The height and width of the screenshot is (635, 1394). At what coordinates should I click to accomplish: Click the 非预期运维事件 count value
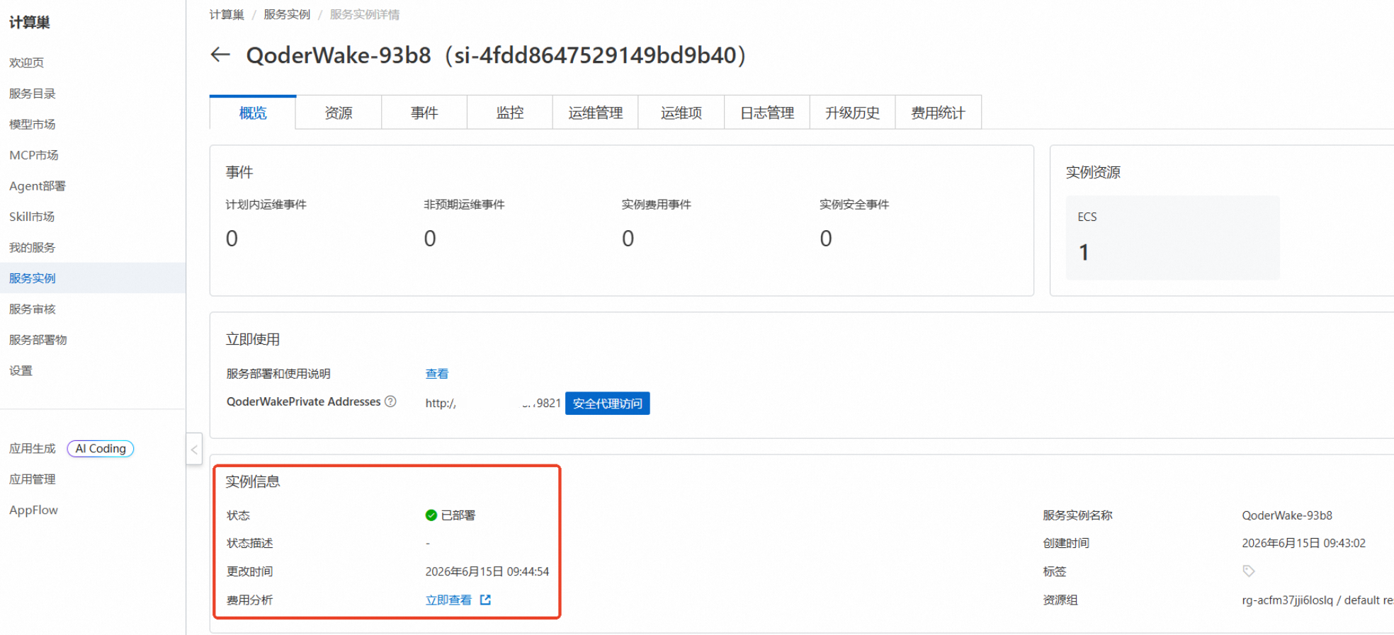click(x=430, y=239)
